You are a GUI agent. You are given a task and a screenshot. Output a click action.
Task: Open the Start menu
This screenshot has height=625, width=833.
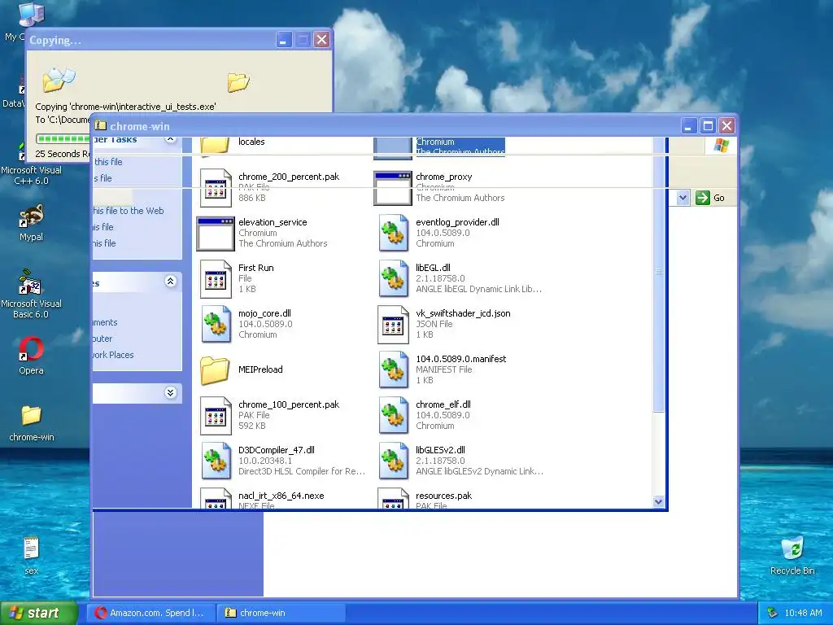(x=39, y=613)
